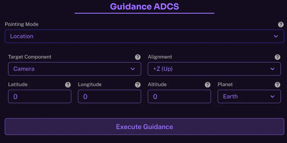
Task: Focus the Altitude input field
Action: (179, 96)
